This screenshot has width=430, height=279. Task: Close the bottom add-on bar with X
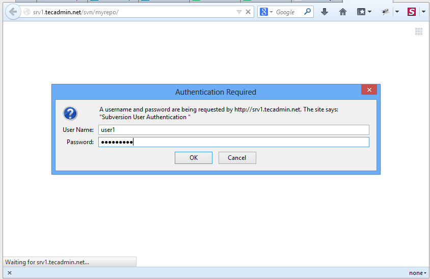(10, 273)
